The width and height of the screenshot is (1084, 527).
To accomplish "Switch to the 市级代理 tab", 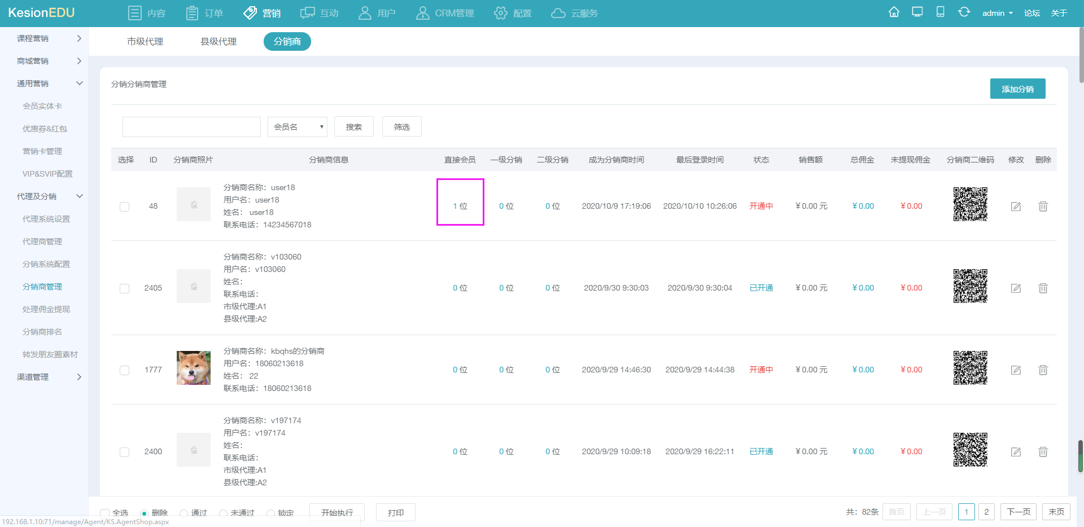I will (145, 42).
